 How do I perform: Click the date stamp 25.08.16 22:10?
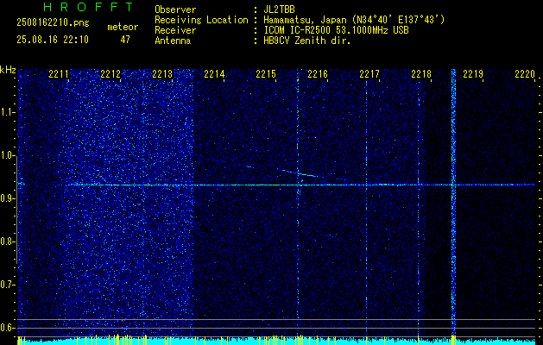click(53, 40)
